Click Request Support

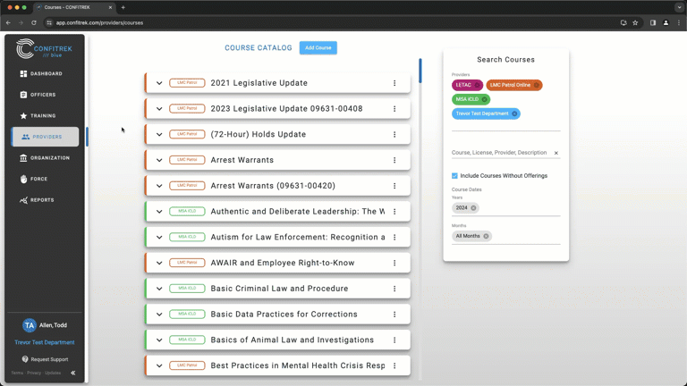point(45,359)
